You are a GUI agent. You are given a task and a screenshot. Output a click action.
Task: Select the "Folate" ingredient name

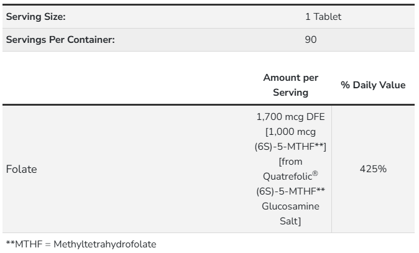coord(21,170)
